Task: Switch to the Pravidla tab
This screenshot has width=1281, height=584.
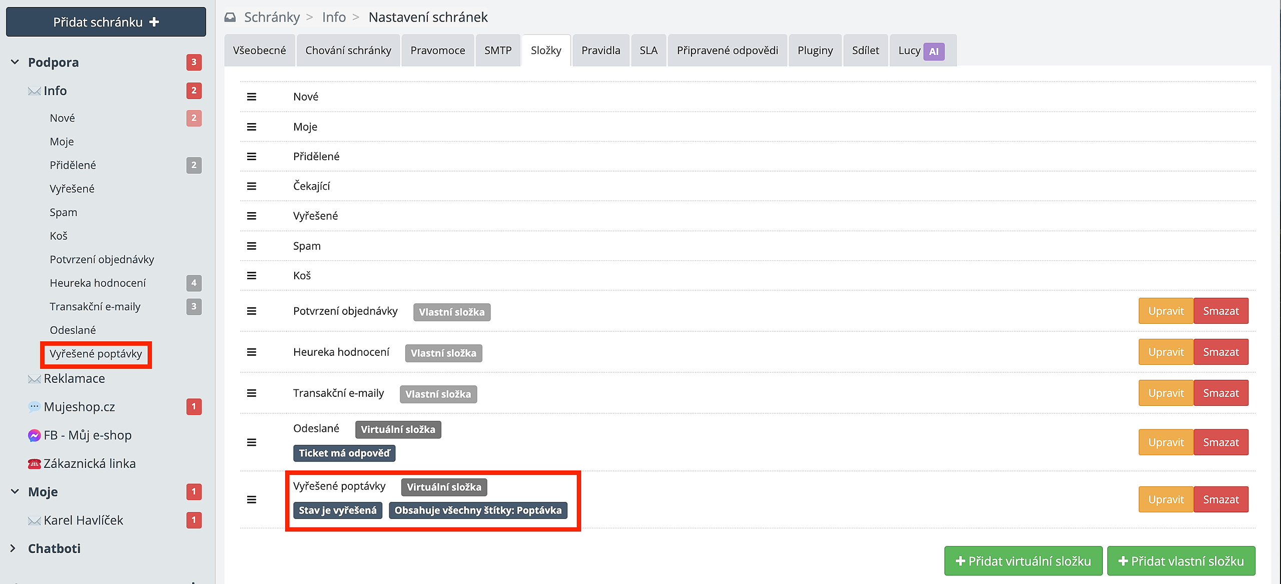Action: pos(600,51)
